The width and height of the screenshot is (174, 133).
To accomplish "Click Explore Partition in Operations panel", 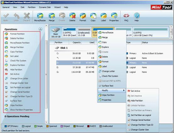I will 18,65.
